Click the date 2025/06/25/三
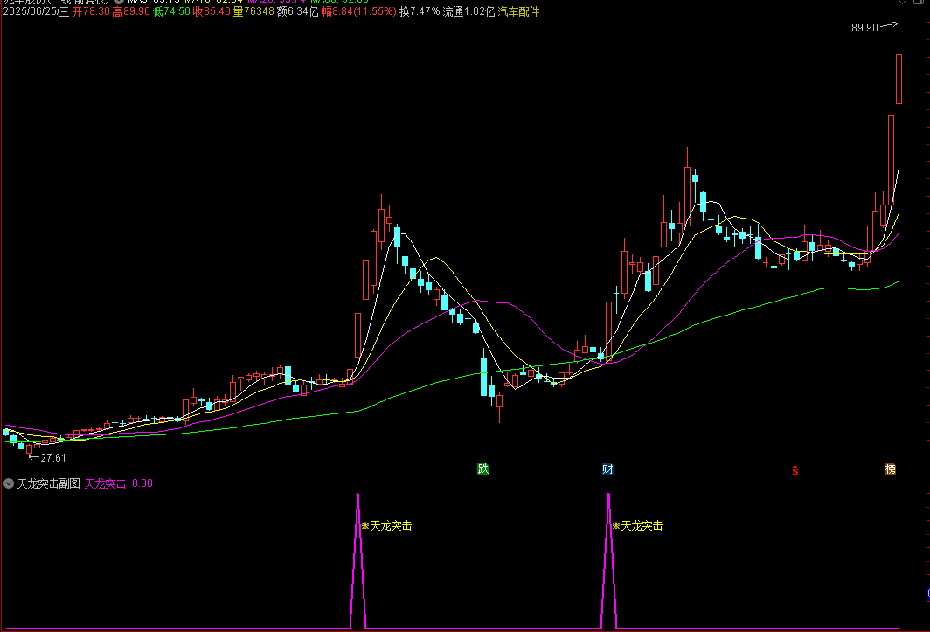 point(36,11)
